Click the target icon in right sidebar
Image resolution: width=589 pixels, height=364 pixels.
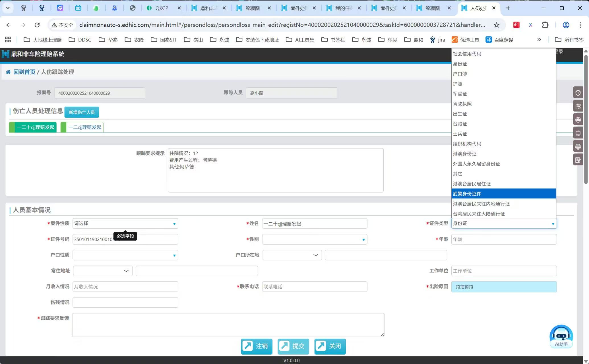(578, 147)
